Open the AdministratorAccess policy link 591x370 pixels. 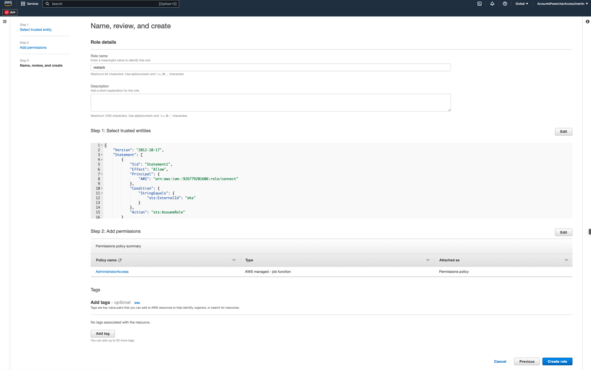tap(112, 272)
